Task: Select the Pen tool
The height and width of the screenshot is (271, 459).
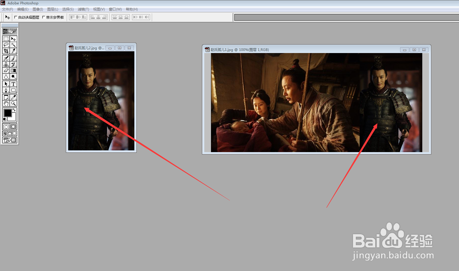Action: point(6,90)
